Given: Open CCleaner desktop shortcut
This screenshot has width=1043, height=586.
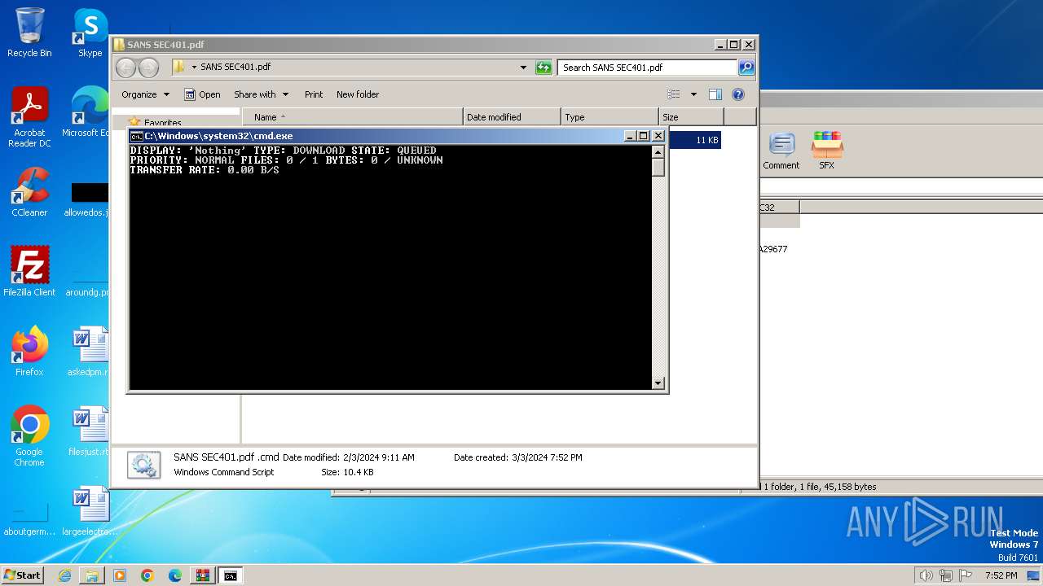Looking at the screenshot, I should click(x=29, y=192).
